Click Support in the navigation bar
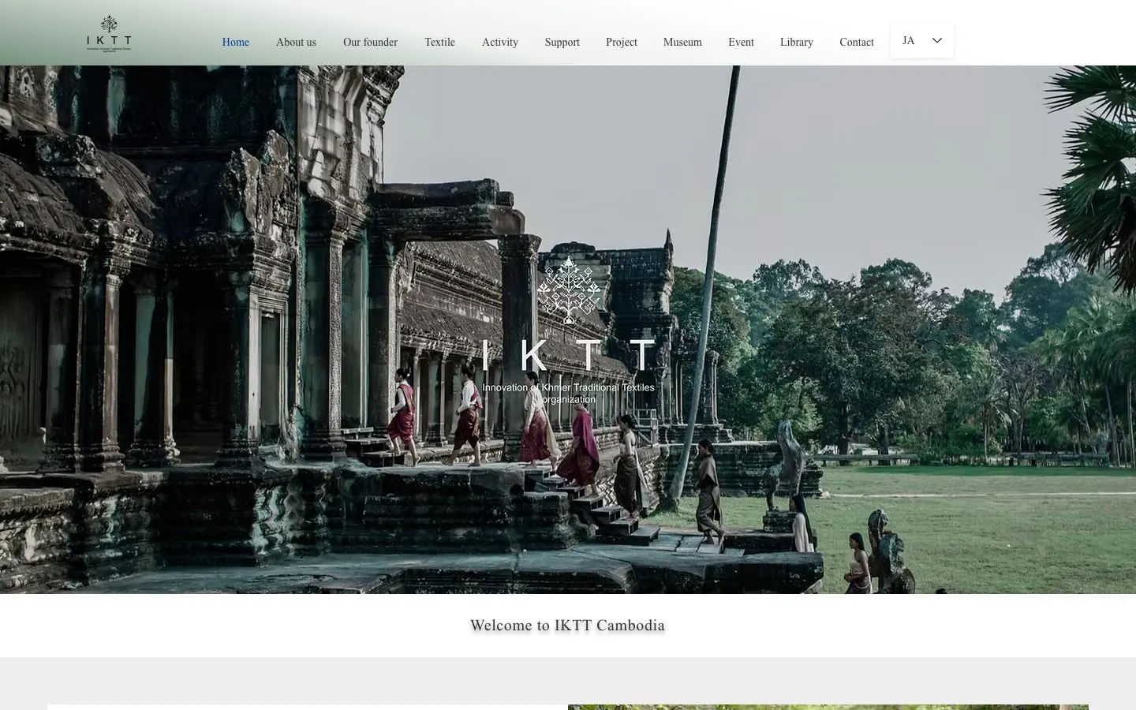This screenshot has width=1136, height=710. [562, 43]
